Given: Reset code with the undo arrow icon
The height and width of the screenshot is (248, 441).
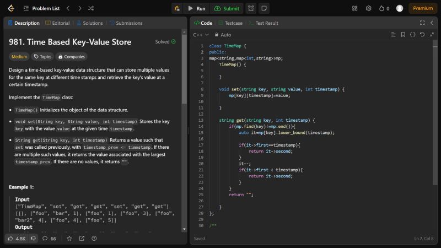Looking at the screenshot, I should coord(422,34).
